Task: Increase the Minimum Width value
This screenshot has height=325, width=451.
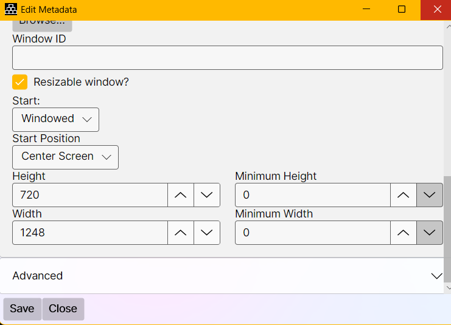Action: [404, 233]
